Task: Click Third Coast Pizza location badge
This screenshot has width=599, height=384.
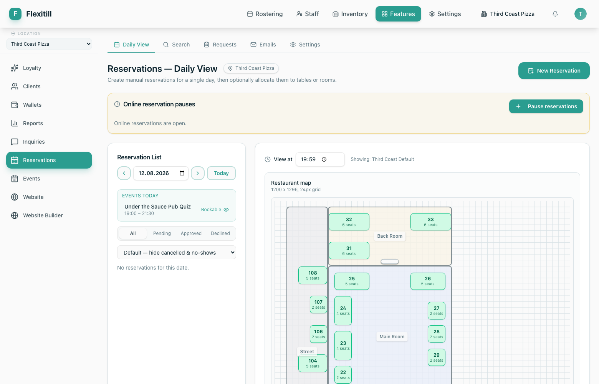Action: [x=251, y=68]
